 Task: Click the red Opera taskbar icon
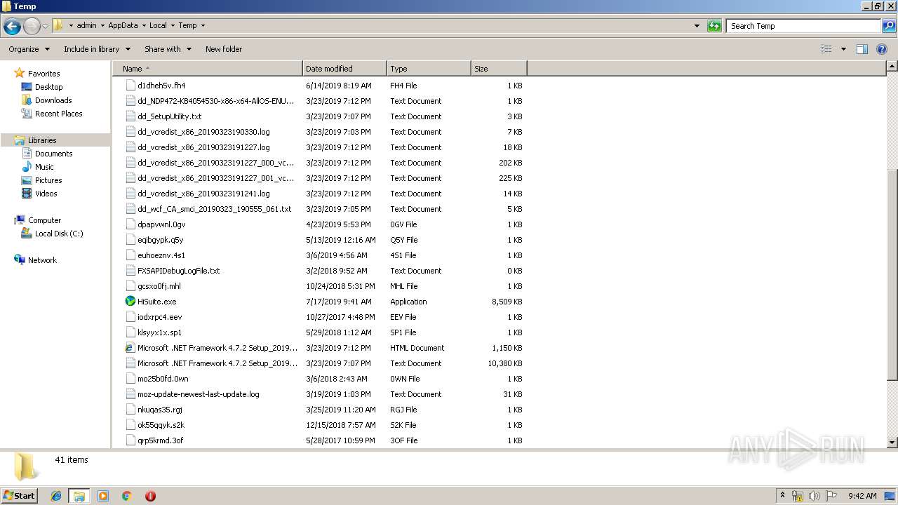(x=150, y=496)
